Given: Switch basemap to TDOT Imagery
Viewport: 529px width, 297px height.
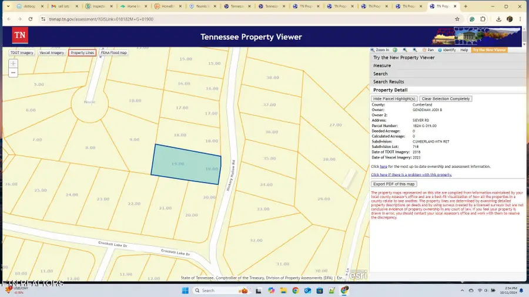Looking at the screenshot, I should click(21, 53).
